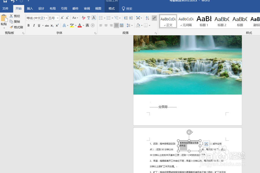Apply strikethrough (abc) formatting
Image resolution: width=260 pixels, height=173 pixels.
click(x=47, y=25)
